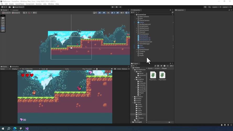Expand the Animation folder in Project
233x131 pixels.
click(133, 97)
